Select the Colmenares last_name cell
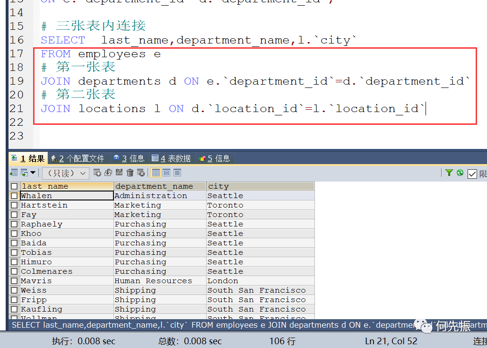Image resolution: width=487 pixels, height=348 pixels. pos(67,271)
